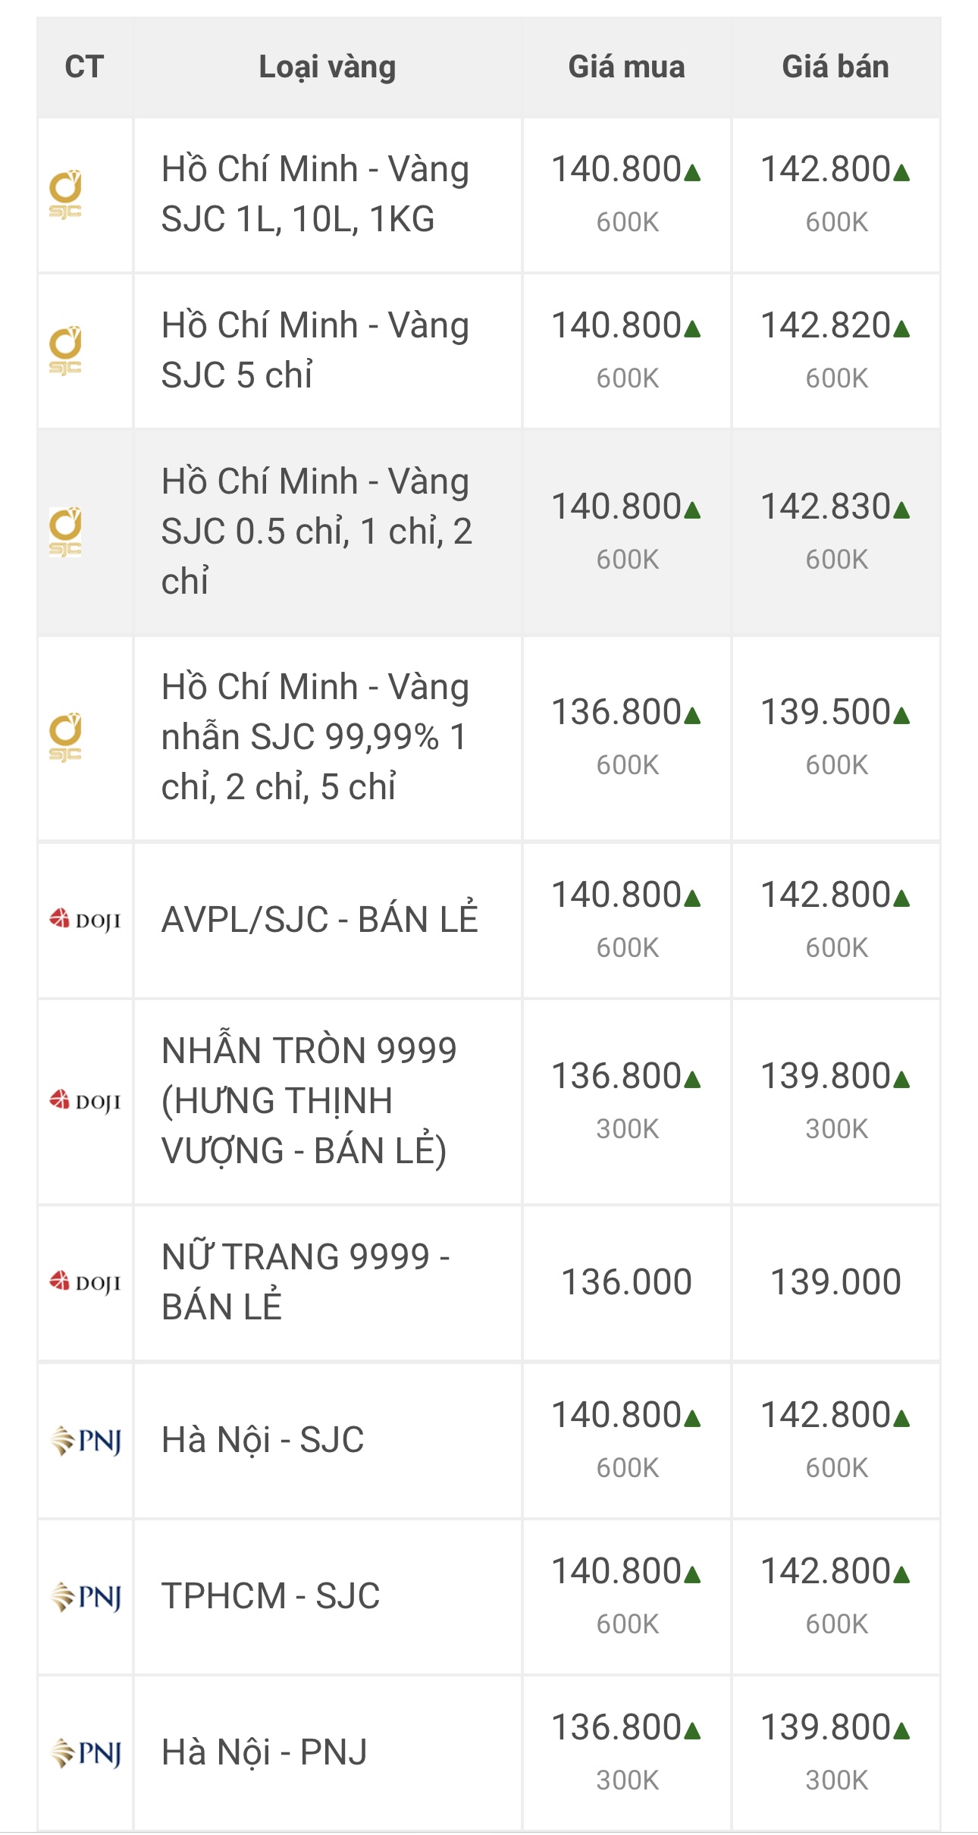
Task: Select the Giá mua column header
Action: [626, 67]
